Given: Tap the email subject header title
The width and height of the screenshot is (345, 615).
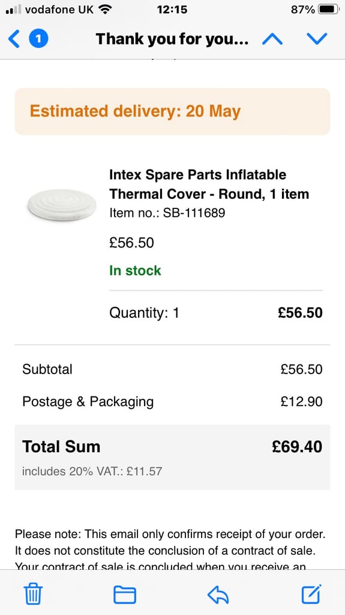Looking at the screenshot, I should coord(172,39).
